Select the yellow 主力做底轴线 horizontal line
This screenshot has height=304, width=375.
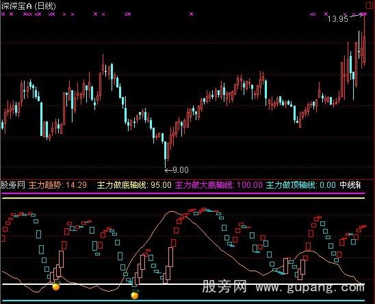(x=183, y=198)
